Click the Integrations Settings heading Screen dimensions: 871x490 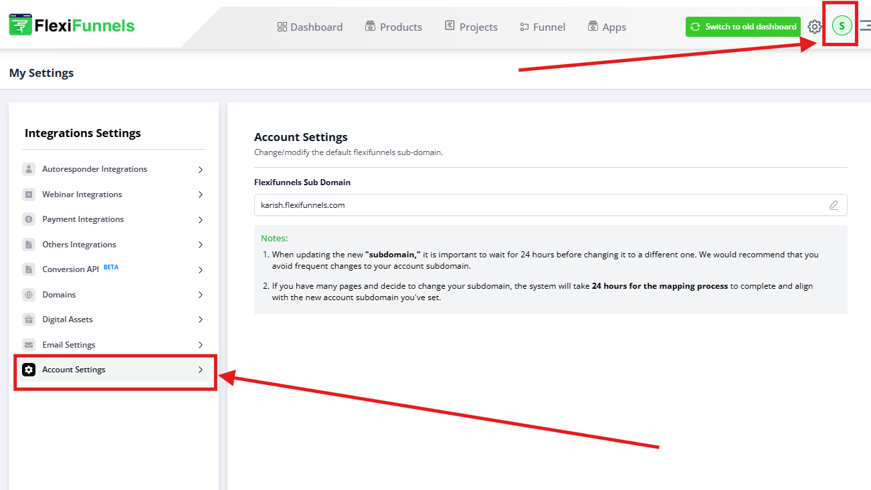[x=83, y=133]
